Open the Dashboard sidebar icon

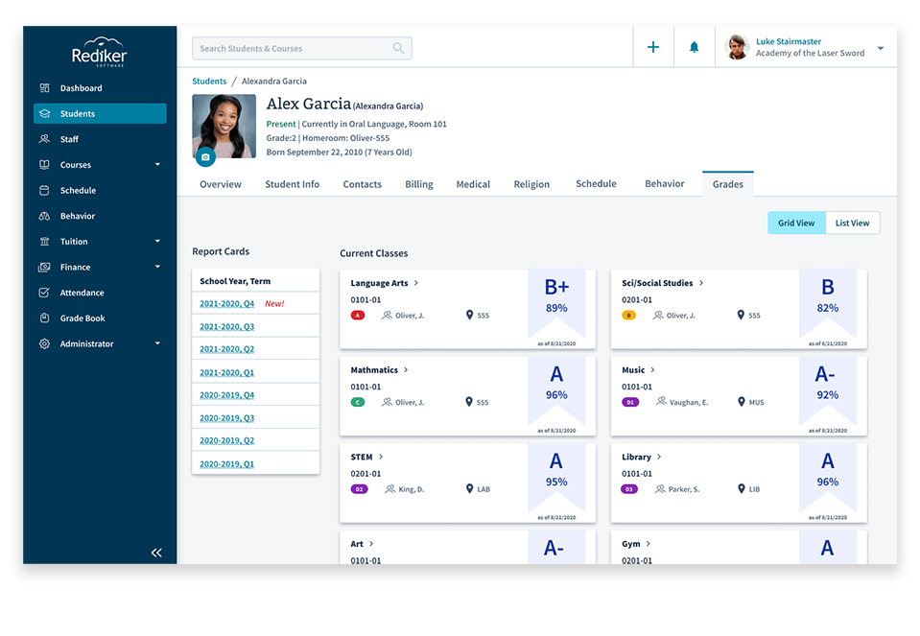point(44,88)
